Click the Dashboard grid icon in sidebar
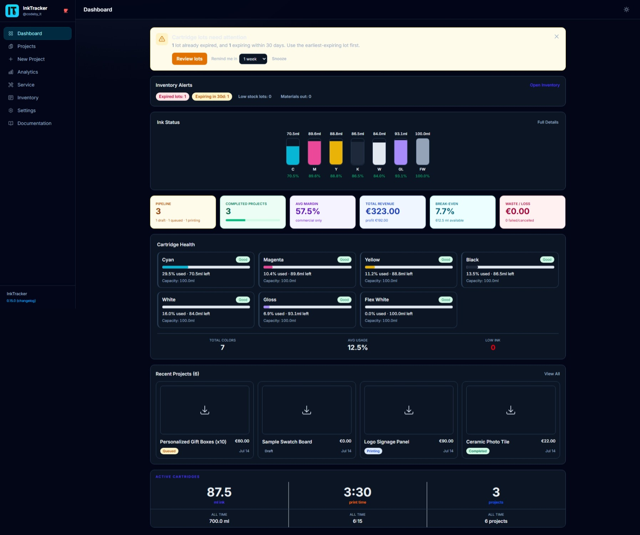Viewport: 640px width, 535px height. pos(11,34)
